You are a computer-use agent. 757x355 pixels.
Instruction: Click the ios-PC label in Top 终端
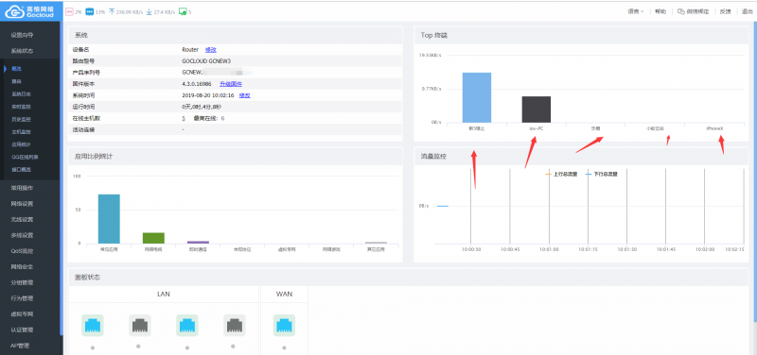point(536,128)
